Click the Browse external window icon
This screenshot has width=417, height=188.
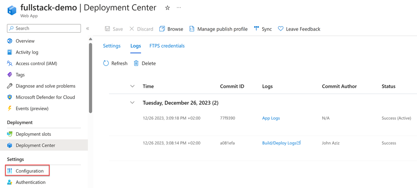pyautogui.click(x=162, y=29)
